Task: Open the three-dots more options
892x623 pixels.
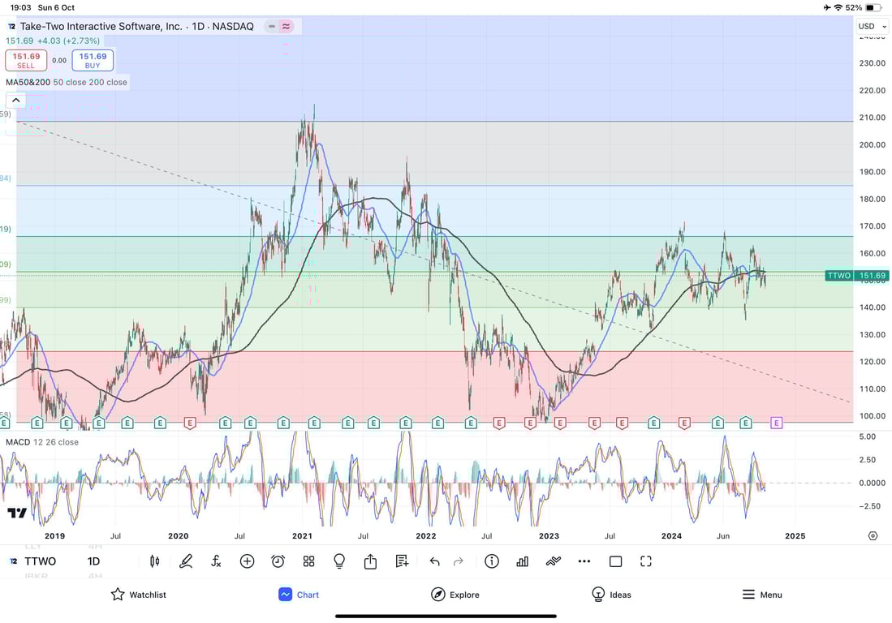Action: (584, 561)
